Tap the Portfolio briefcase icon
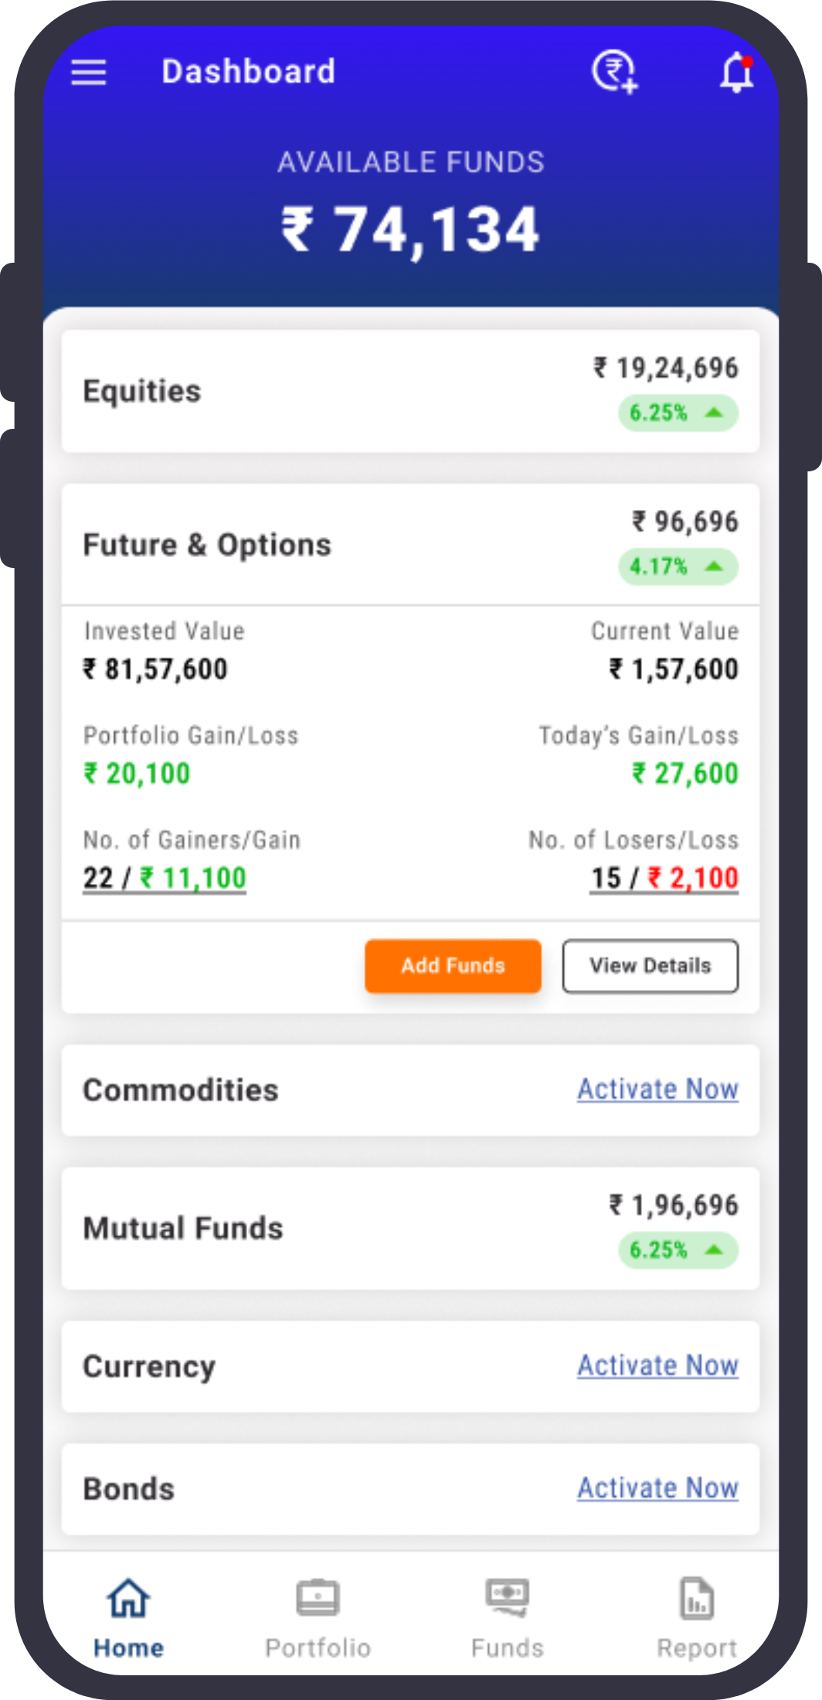The width and height of the screenshot is (822, 1700). [318, 1598]
